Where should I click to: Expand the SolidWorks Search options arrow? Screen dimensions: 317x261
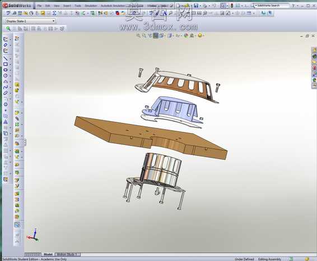(256, 6)
